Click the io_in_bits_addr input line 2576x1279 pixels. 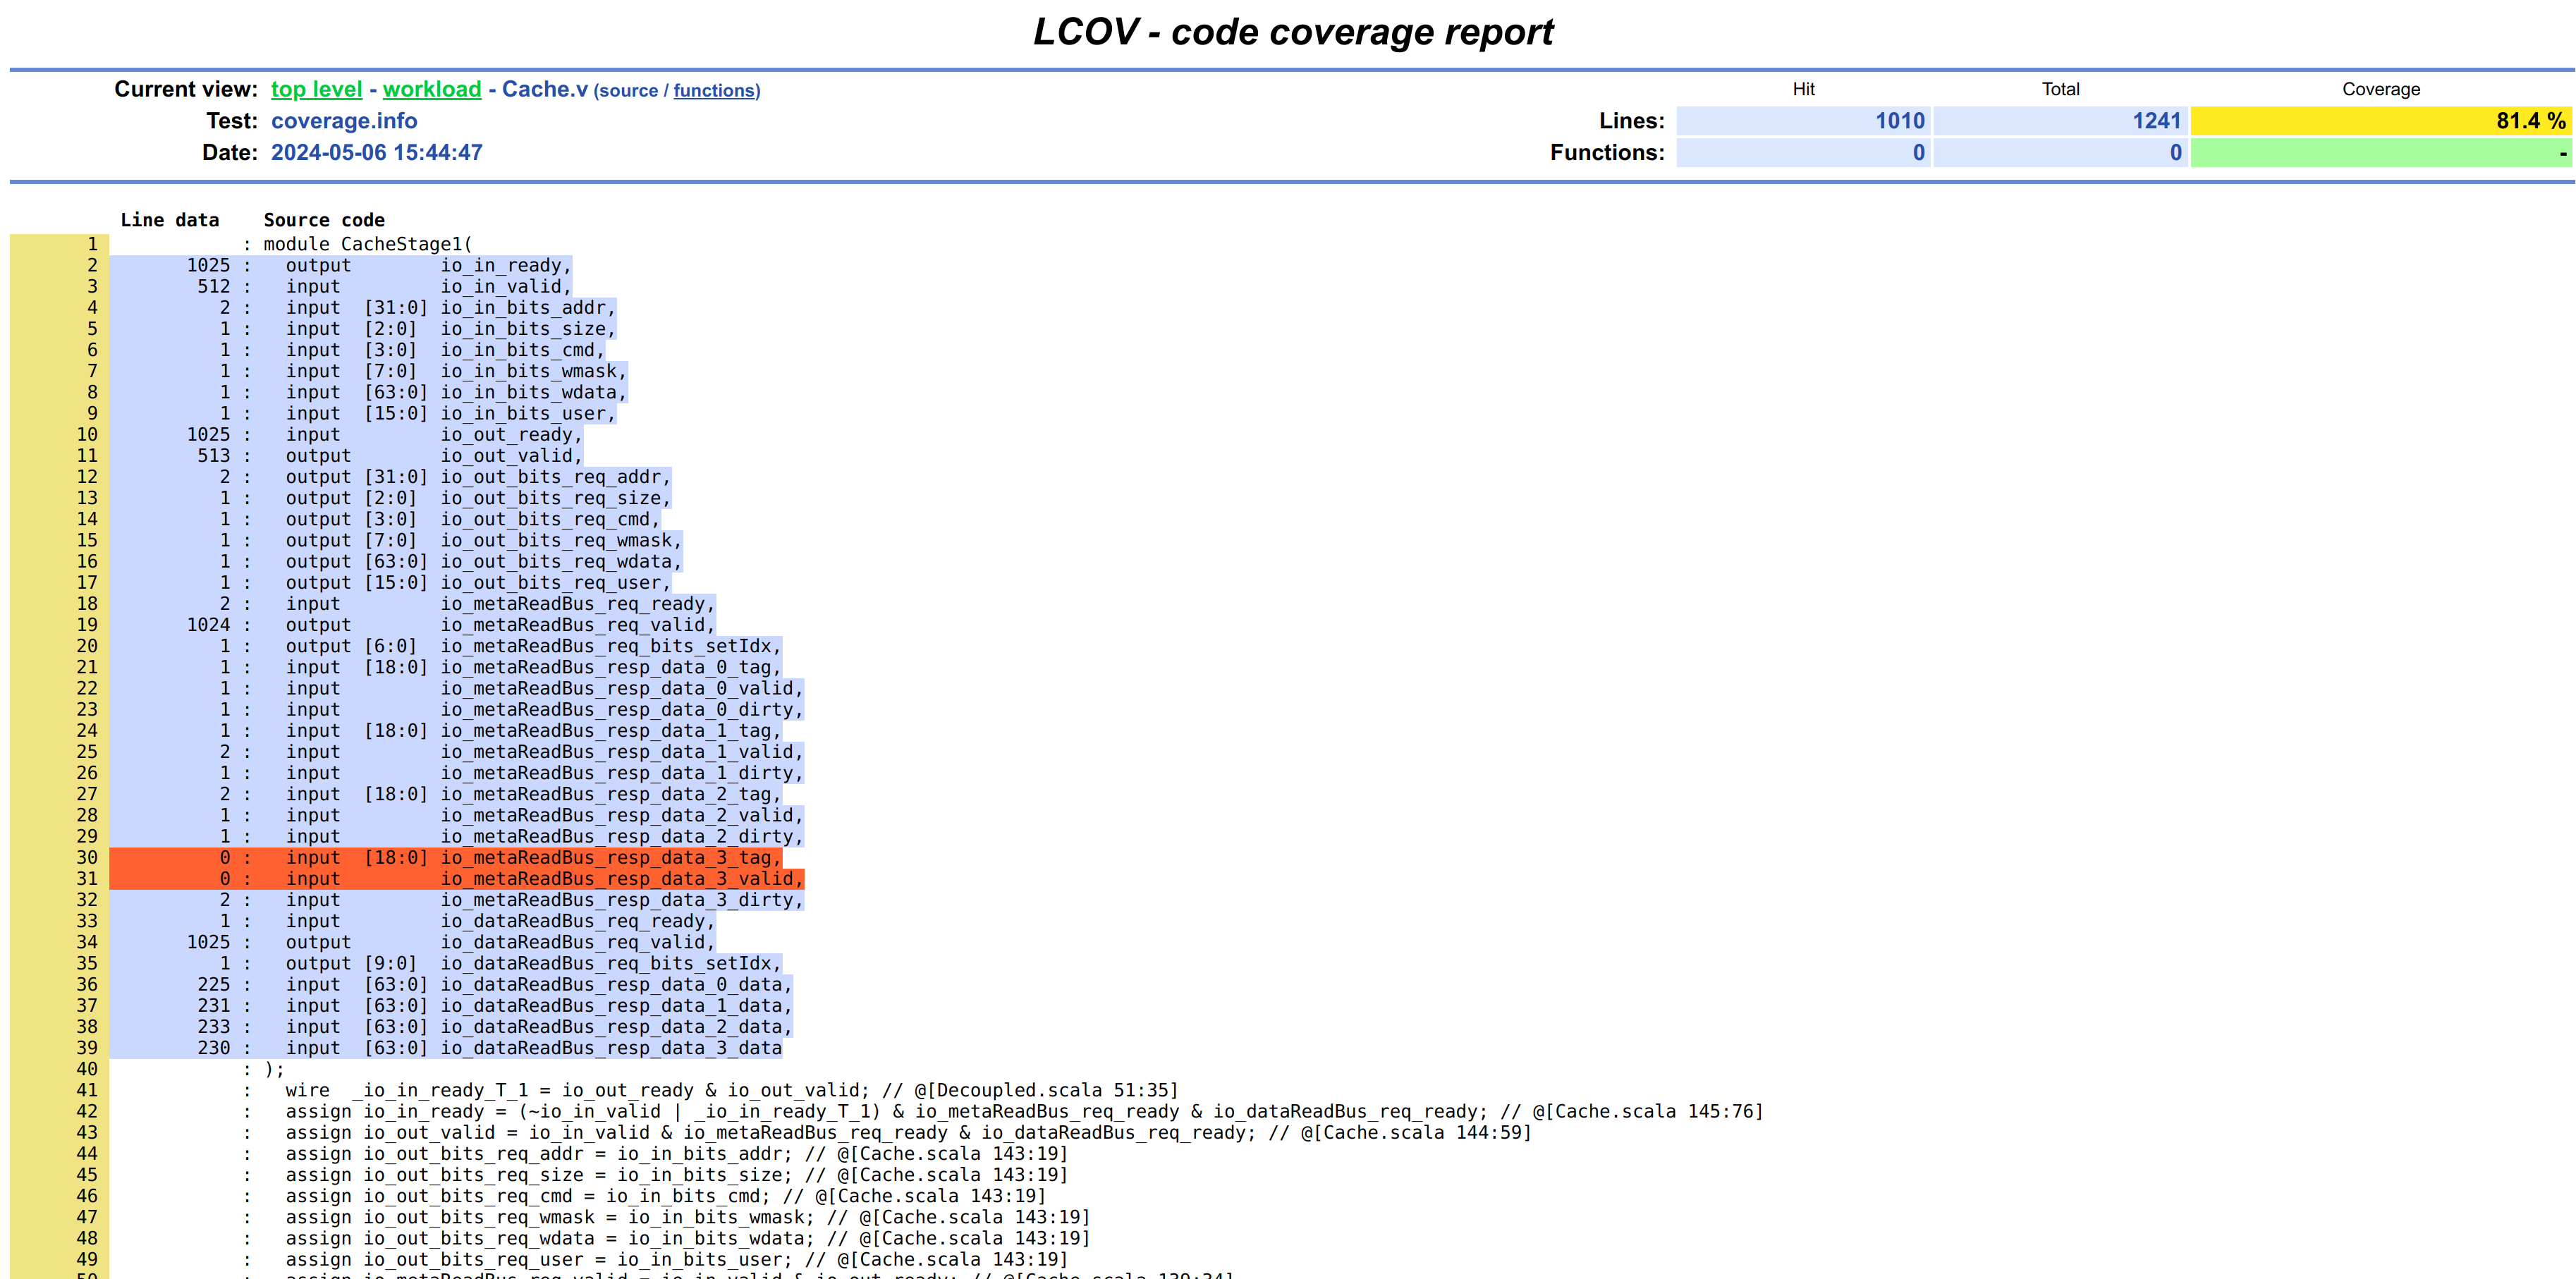point(450,307)
